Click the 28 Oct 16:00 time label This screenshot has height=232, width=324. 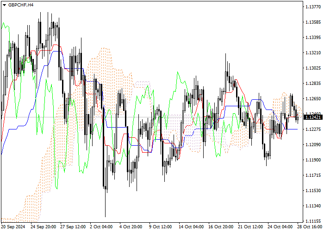coord(310,227)
